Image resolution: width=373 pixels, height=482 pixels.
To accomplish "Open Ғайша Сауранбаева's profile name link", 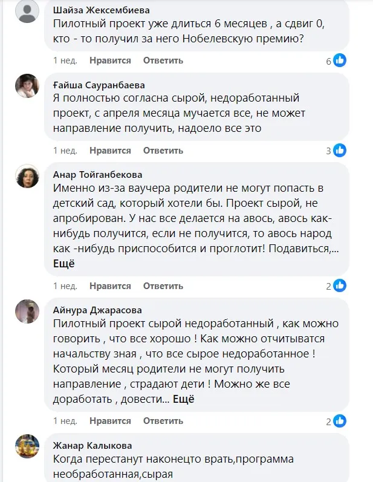I will pyautogui.click(x=99, y=85).
